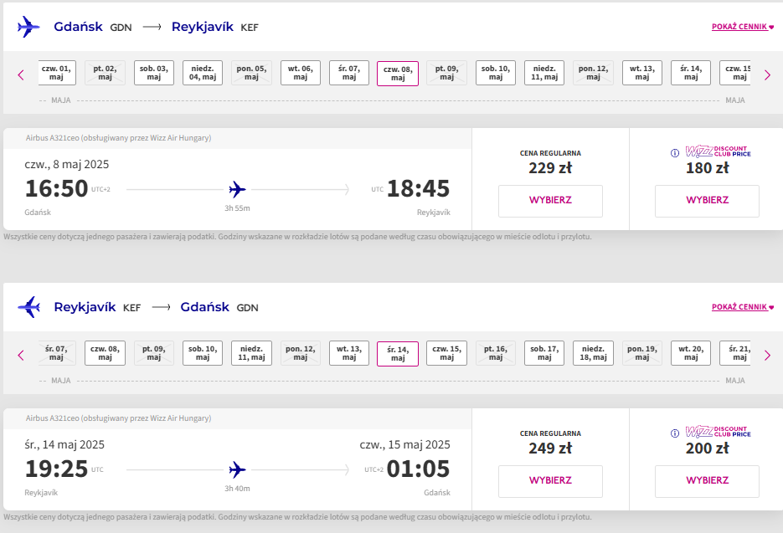Expand Pokaż cennik for the return flight

point(743,307)
